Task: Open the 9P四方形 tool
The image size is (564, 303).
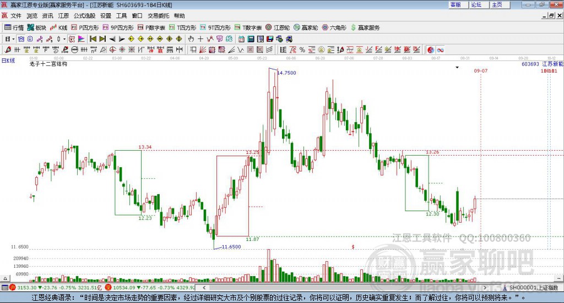Action: [118, 27]
